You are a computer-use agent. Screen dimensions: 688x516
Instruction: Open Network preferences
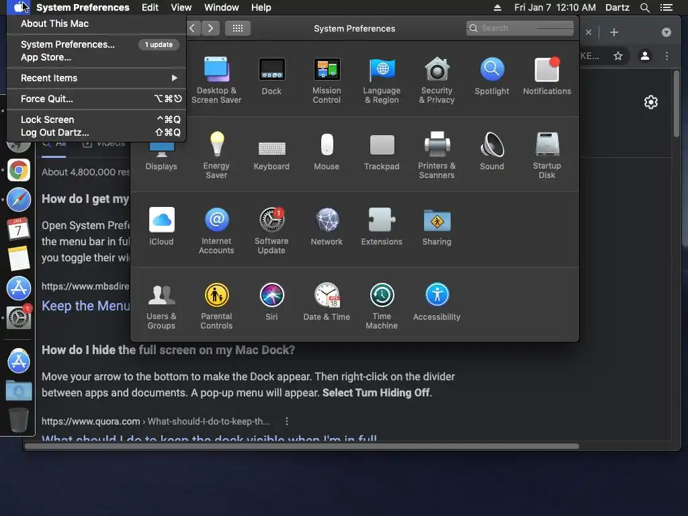327,227
